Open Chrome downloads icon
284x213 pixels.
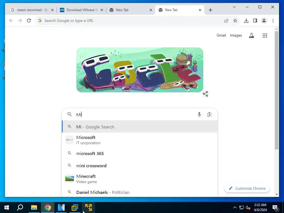click(246, 21)
